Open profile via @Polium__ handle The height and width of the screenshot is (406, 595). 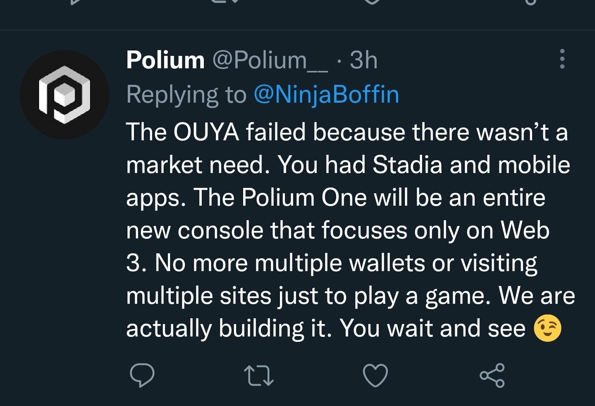tap(270, 60)
